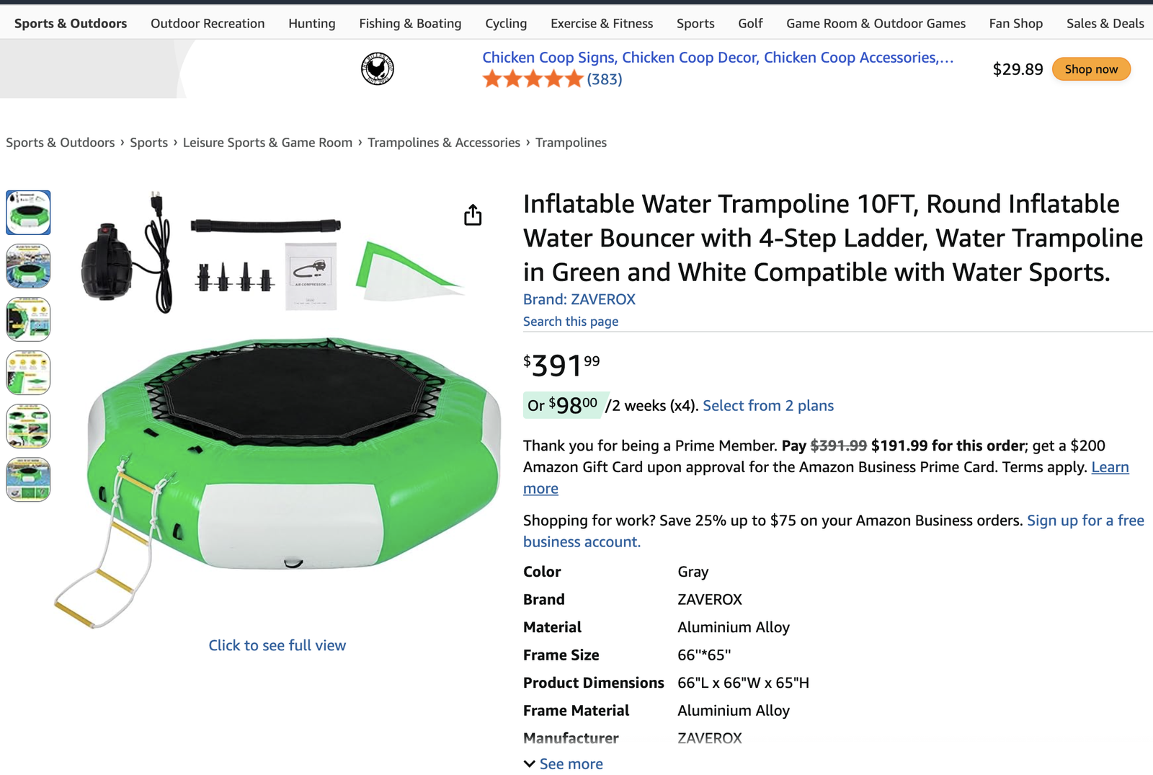This screenshot has width=1153, height=775.
Task: Navigate to the Golf department
Action: tap(750, 23)
